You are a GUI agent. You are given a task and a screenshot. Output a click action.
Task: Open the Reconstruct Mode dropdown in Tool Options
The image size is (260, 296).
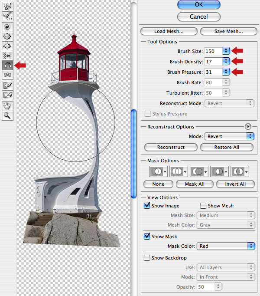pos(230,103)
